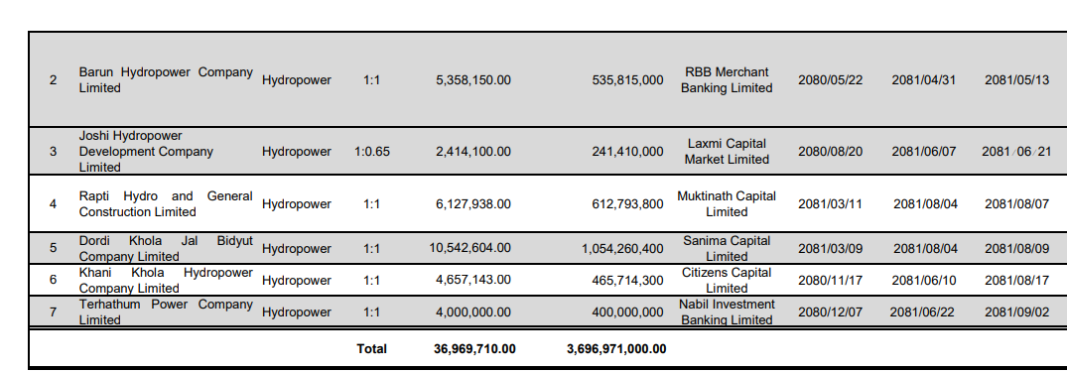Select units value 5,358,150.00
This screenshot has height=373, width=1067.
point(472,79)
